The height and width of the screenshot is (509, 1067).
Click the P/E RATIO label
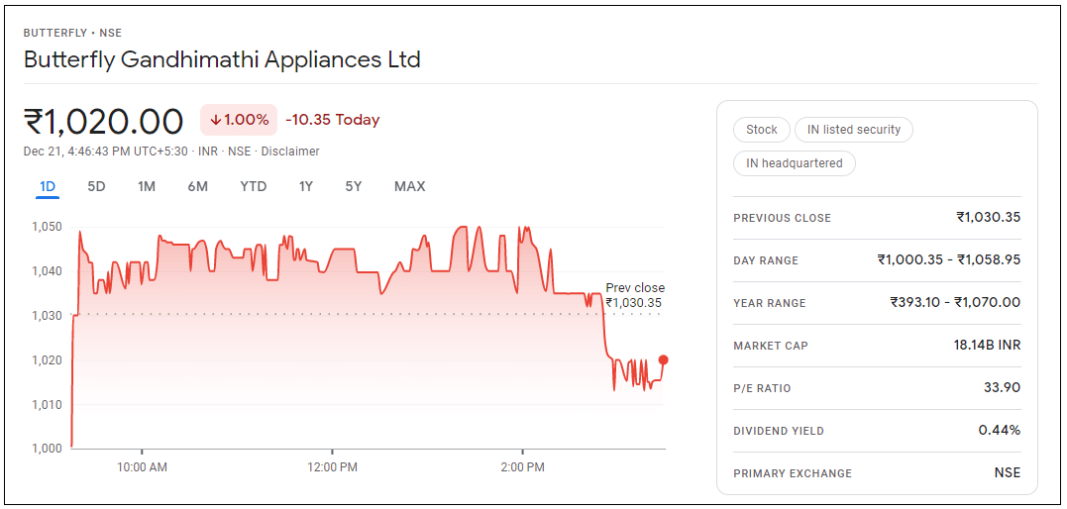click(762, 388)
